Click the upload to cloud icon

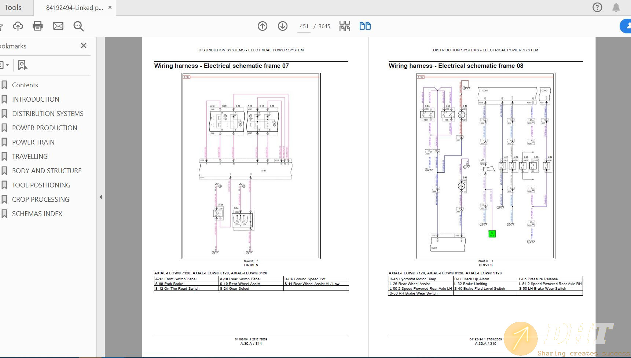[18, 26]
